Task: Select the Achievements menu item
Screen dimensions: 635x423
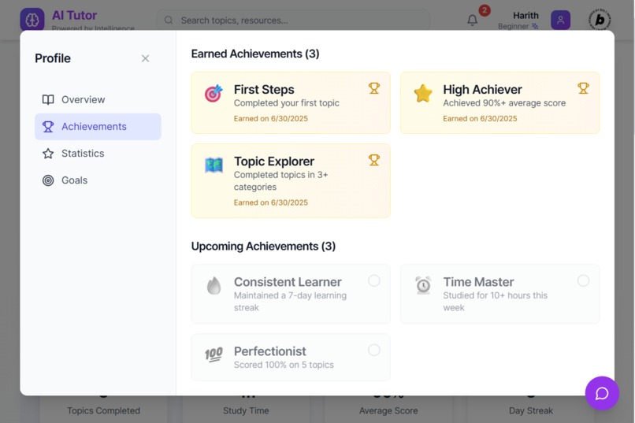Action: 98,127
